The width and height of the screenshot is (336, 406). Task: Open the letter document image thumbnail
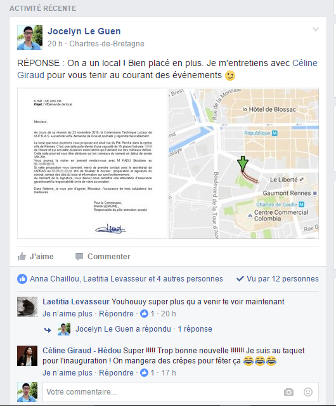92,163
